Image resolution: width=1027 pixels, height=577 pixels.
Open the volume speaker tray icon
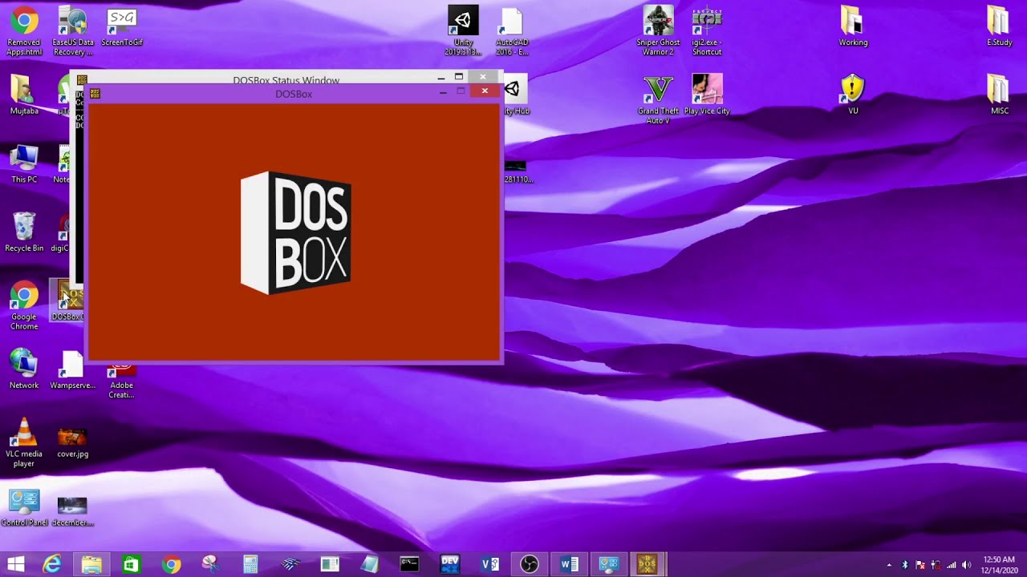pyautogui.click(x=967, y=565)
